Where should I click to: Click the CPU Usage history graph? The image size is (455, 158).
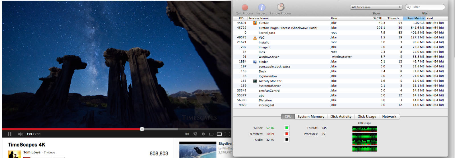[364, 139]
